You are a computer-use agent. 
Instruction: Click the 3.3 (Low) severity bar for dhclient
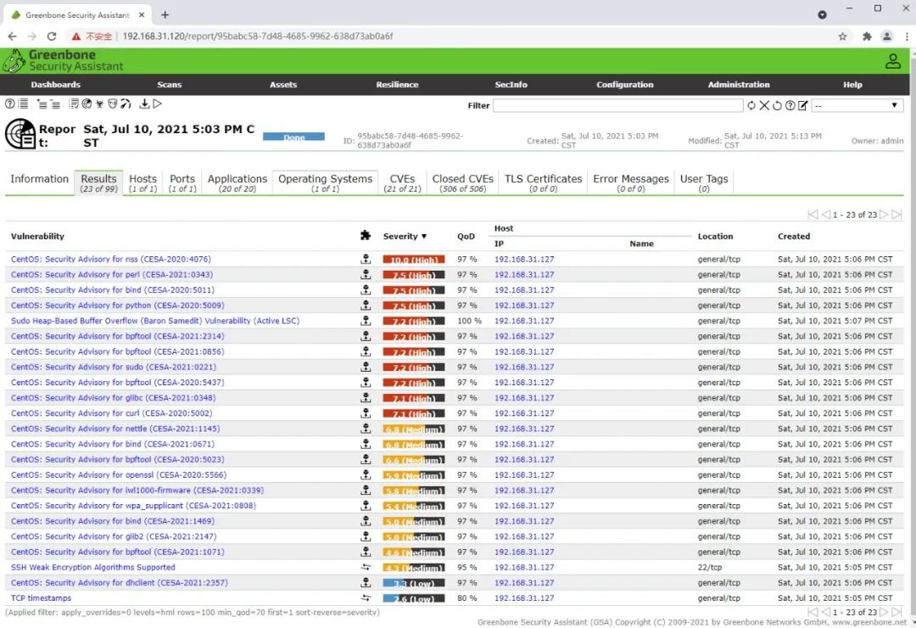pos(414,583)
